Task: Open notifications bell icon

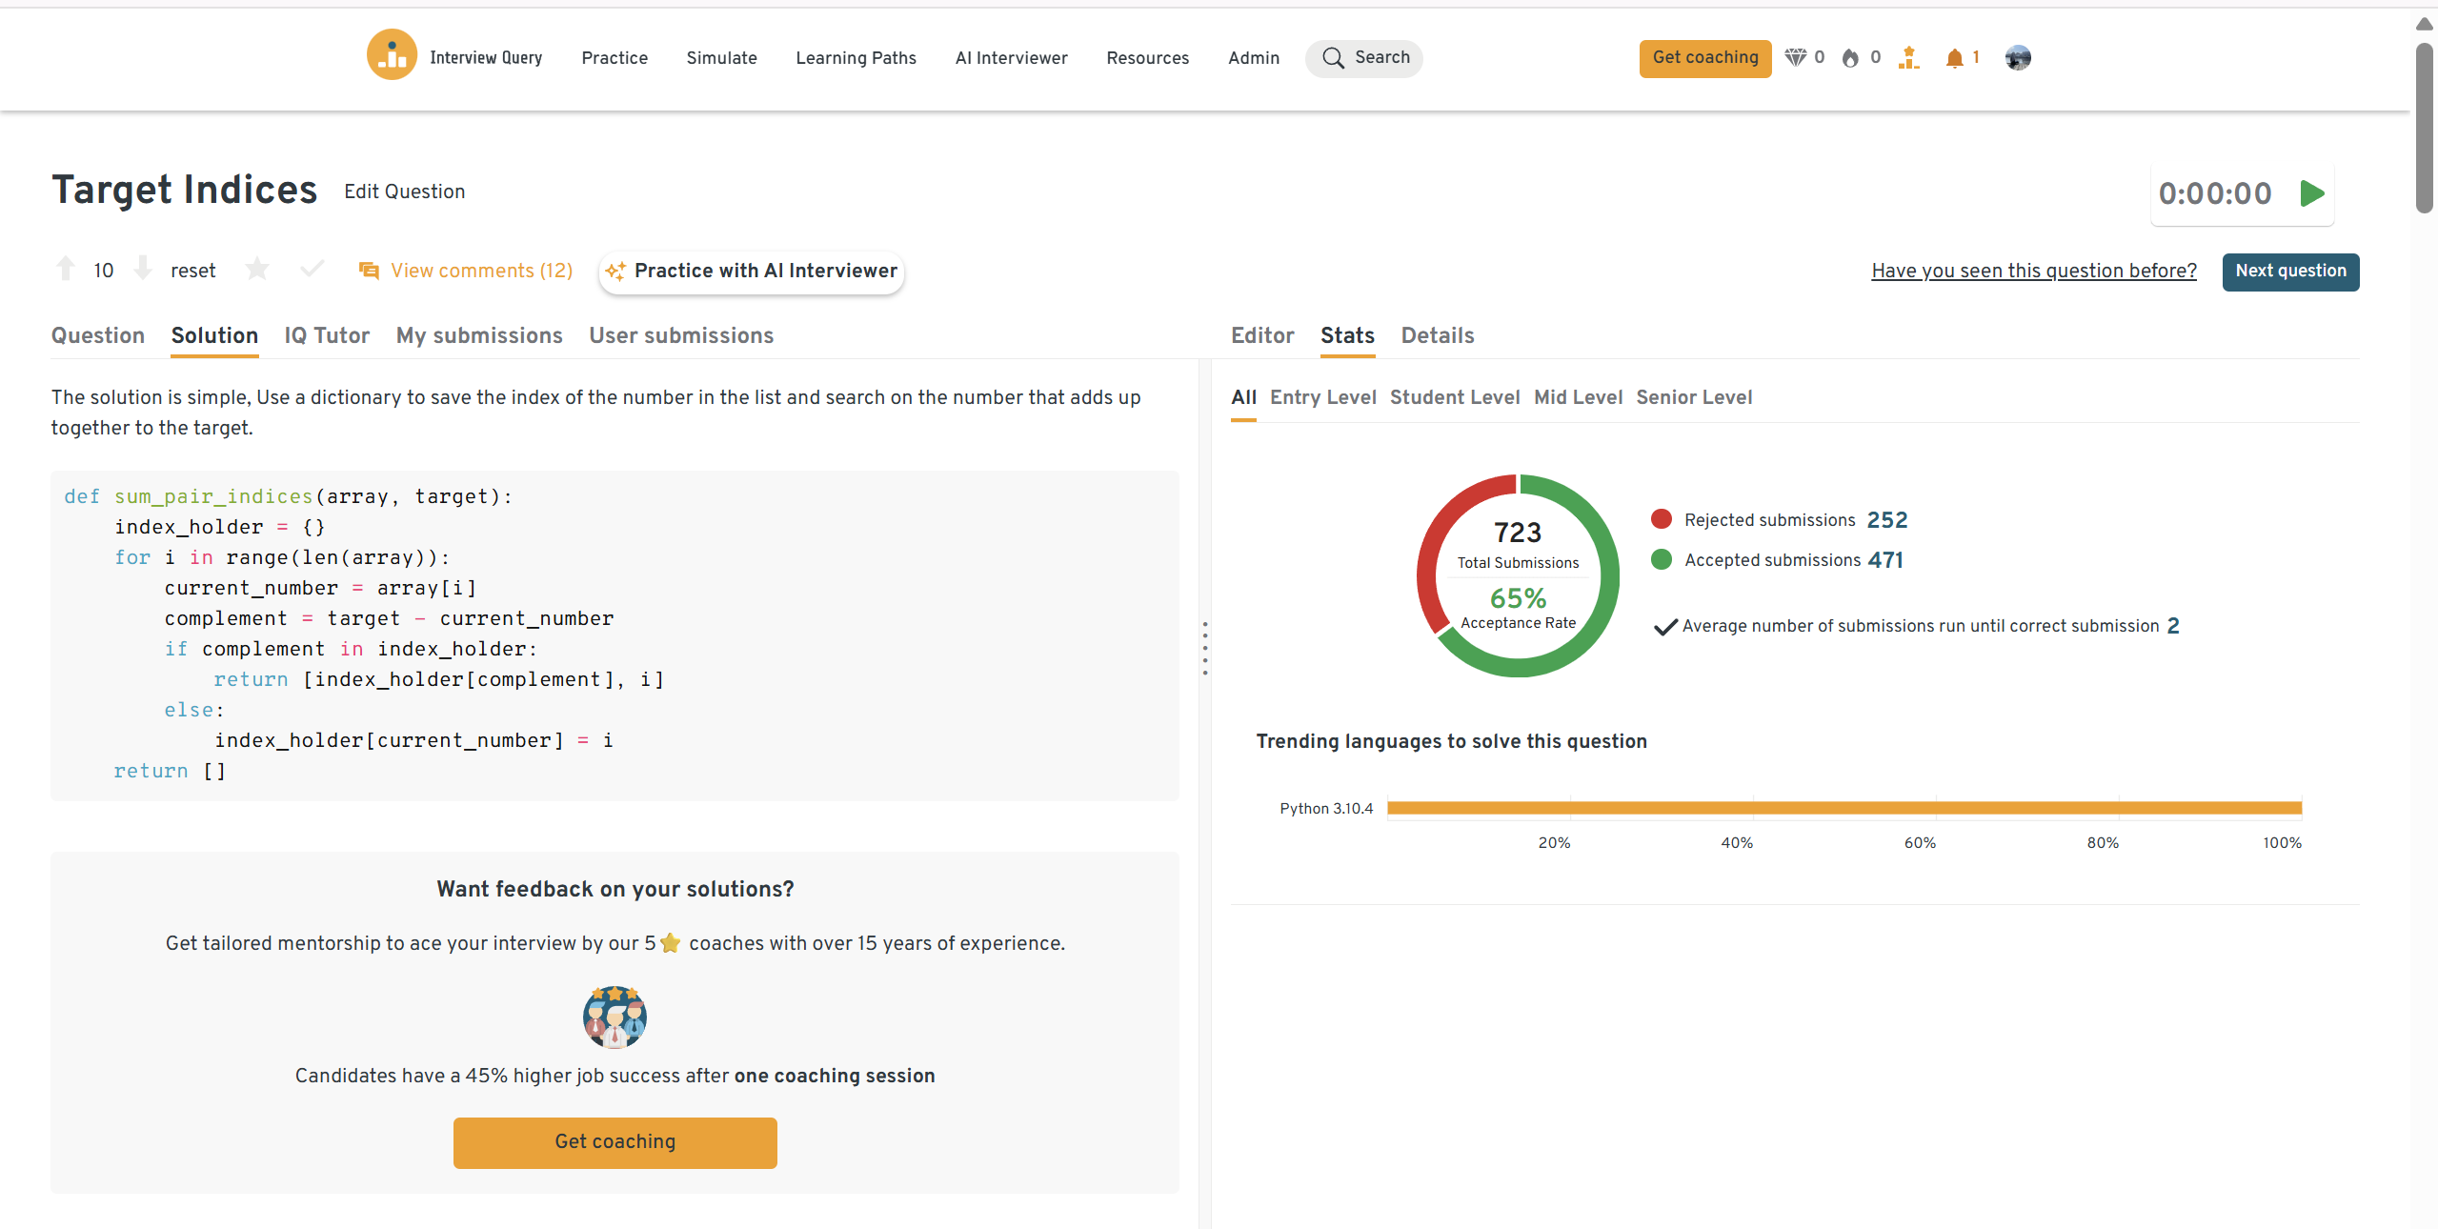Action: pos(1954,58)
